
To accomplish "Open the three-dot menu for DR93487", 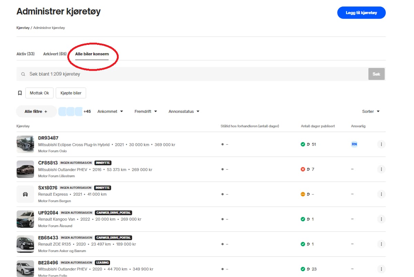I will point(381,145).
